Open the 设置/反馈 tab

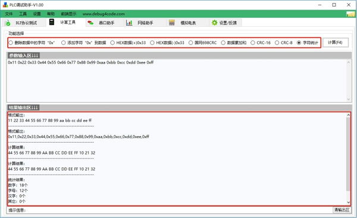tap(226, 23)
